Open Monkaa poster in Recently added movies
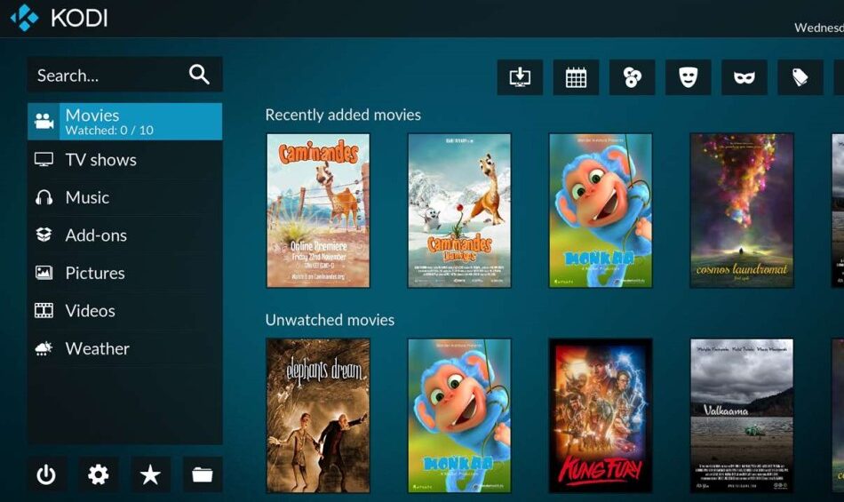This screenshot has width=844, height=502. 601,211
